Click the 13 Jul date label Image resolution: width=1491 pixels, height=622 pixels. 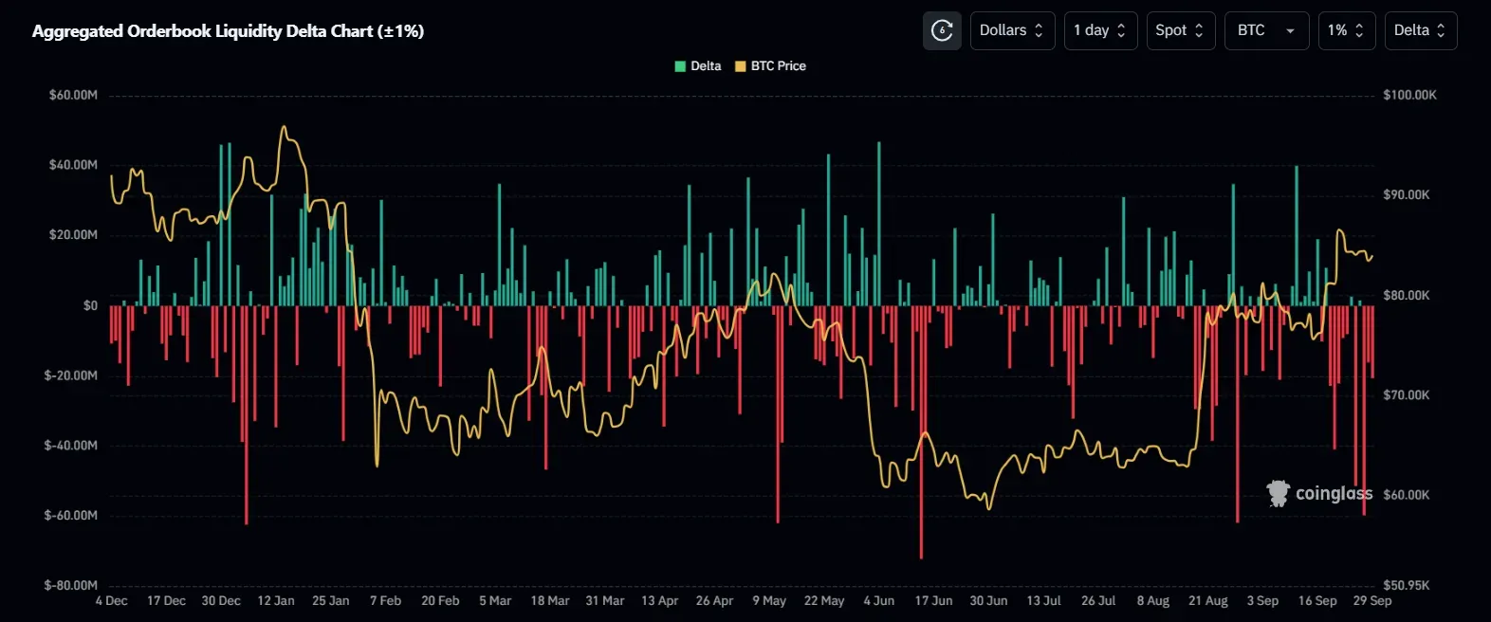coord(1044,601)
